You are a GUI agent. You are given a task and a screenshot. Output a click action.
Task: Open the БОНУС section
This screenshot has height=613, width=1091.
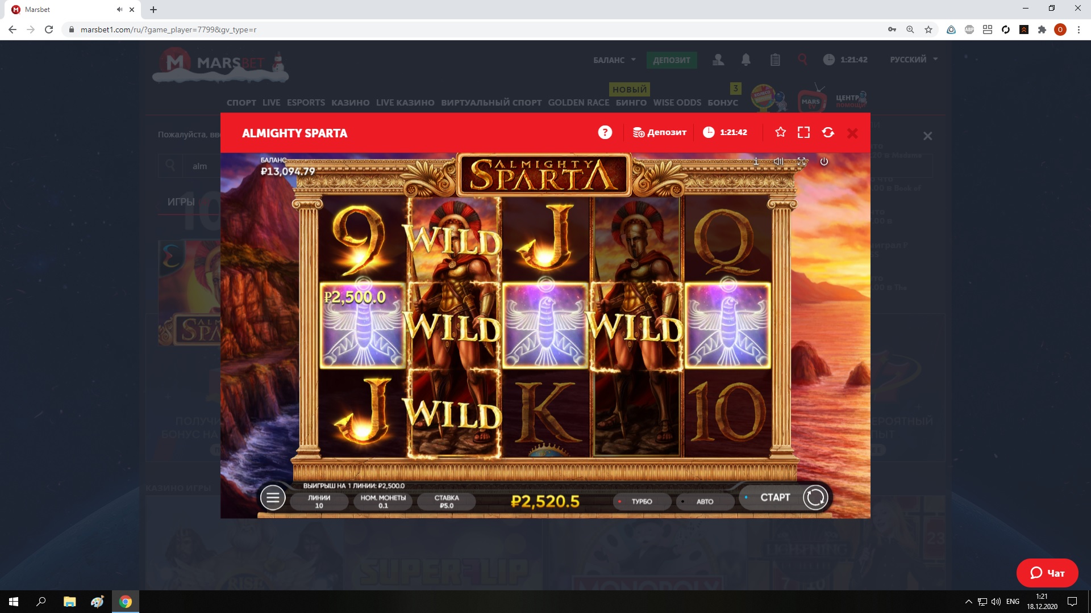click(x=723, y=103)
